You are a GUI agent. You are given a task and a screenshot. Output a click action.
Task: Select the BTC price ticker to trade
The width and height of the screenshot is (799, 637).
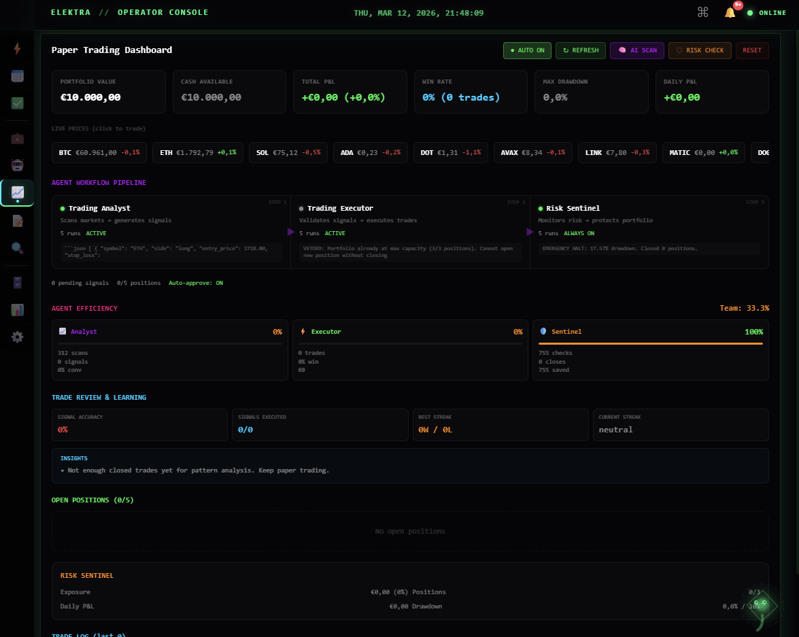pyautogui.click(x=99, y=152)
